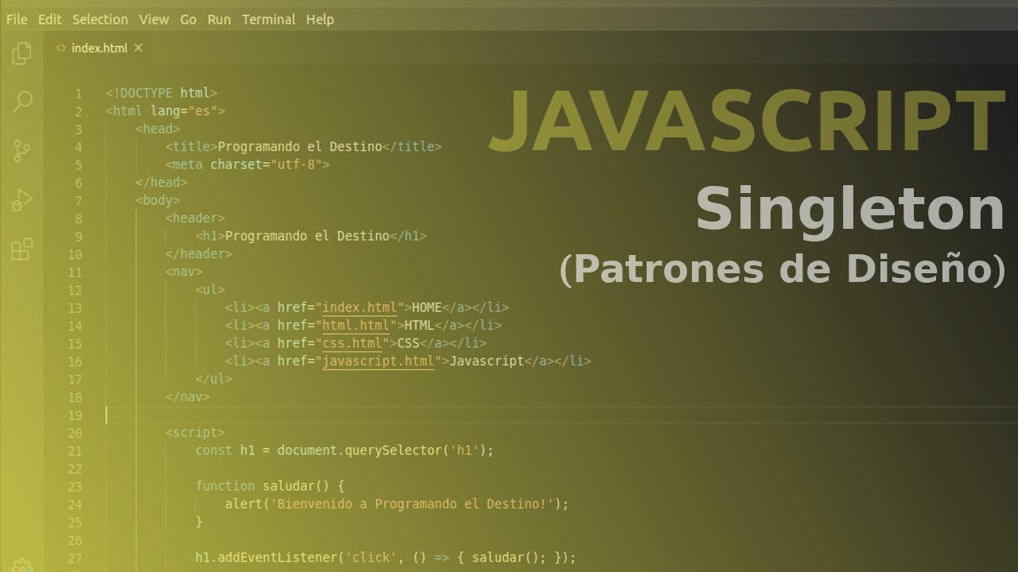Click the HOME link text on line 13
The width and height of the screenshot is (1018, 572).
tap(427, 307)
